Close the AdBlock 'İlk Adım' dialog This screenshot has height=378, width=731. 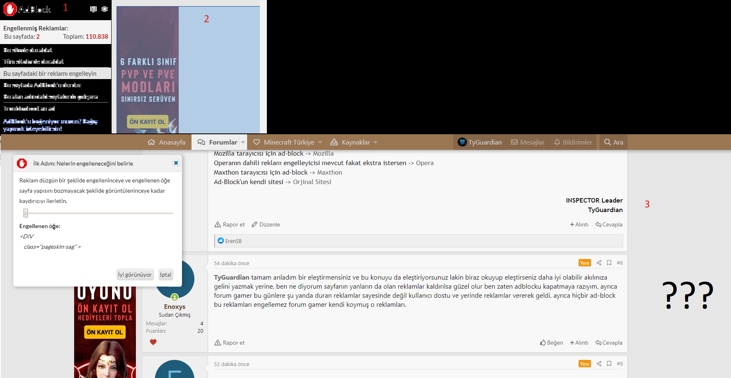[x=176, y=163]
